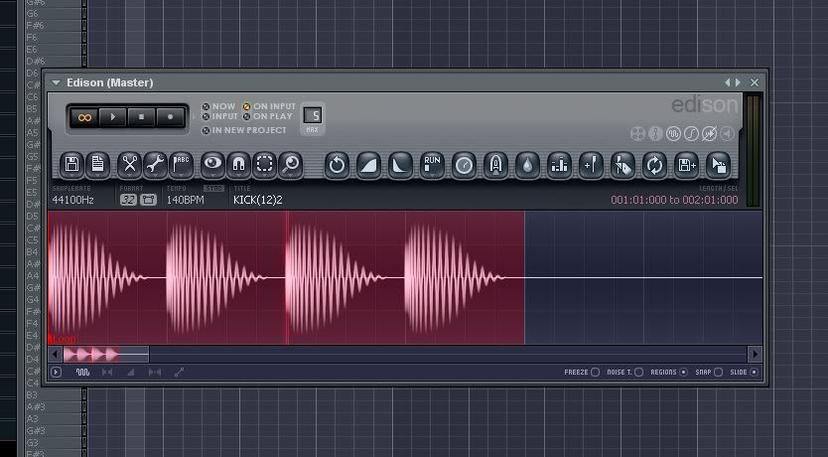The width and height of the screenshot is (828, 457).
Task: Apply fade in ramp tool
Action: 368,165
